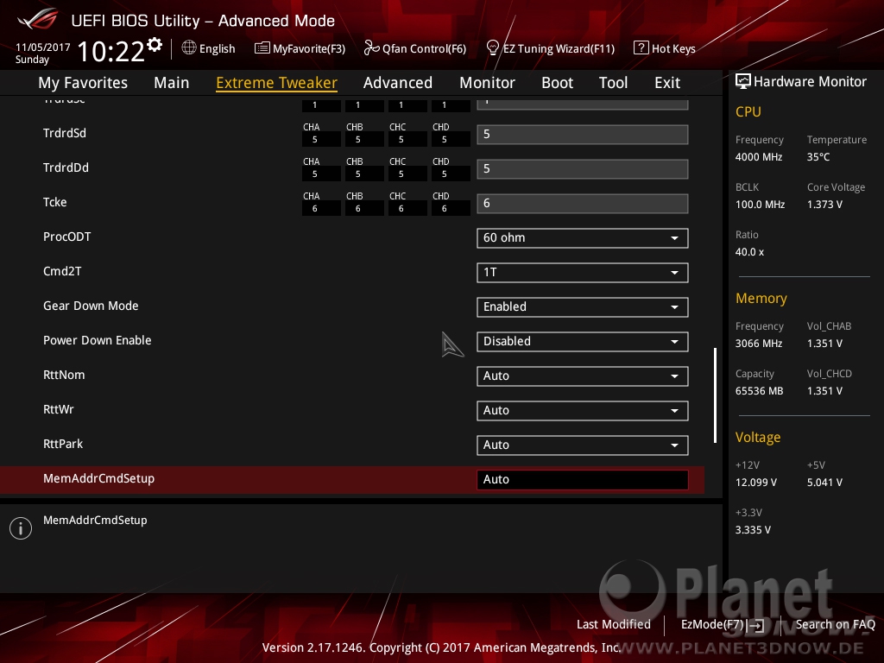Select the TrdrdDd setting label

tap(66, 167)
